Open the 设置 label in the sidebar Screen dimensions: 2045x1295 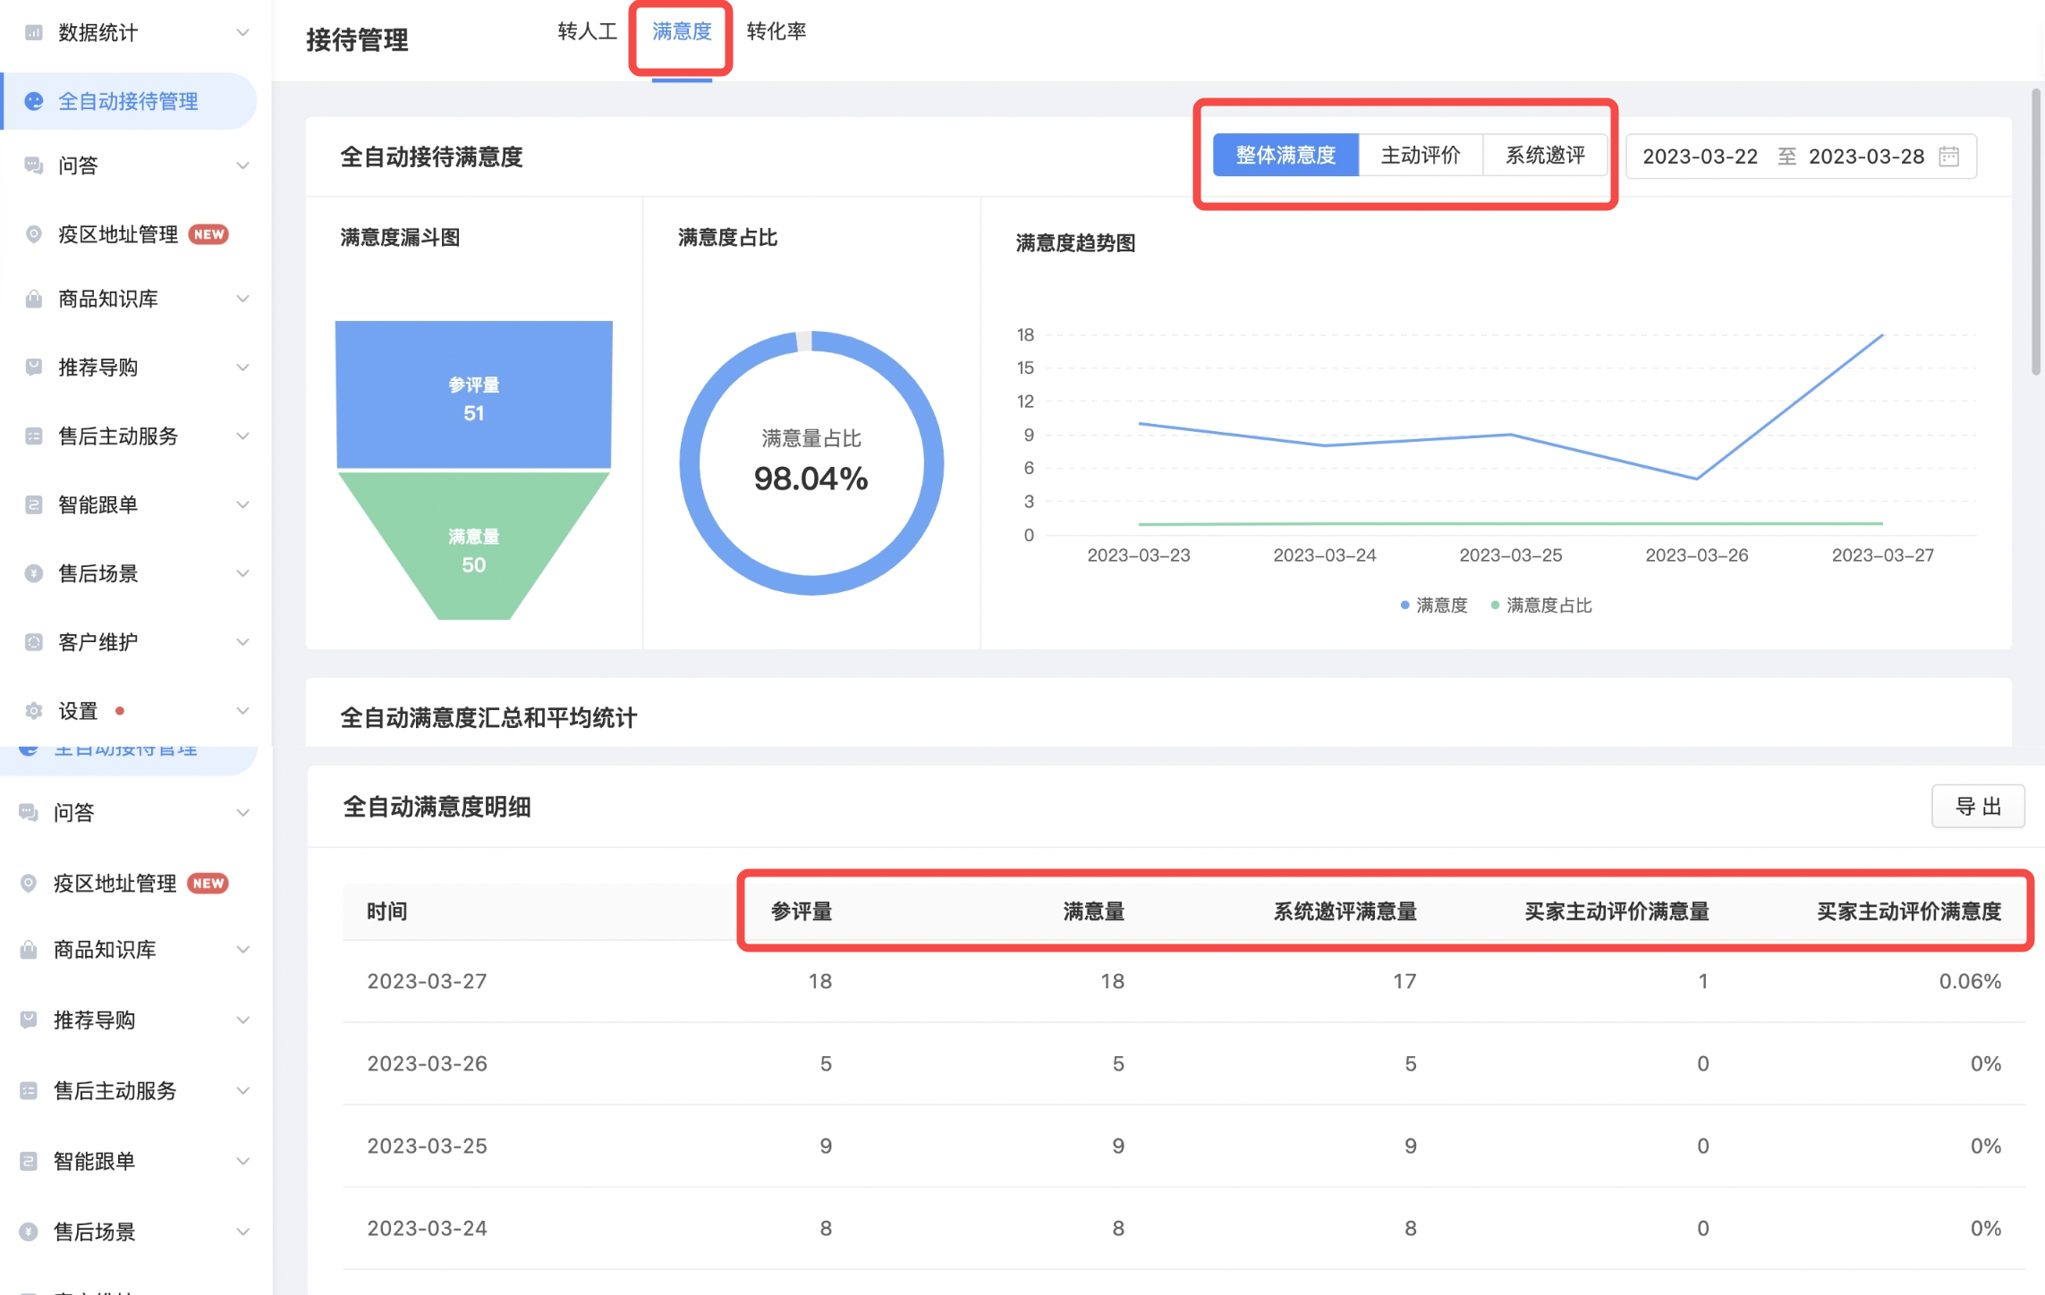pos(78,711)
